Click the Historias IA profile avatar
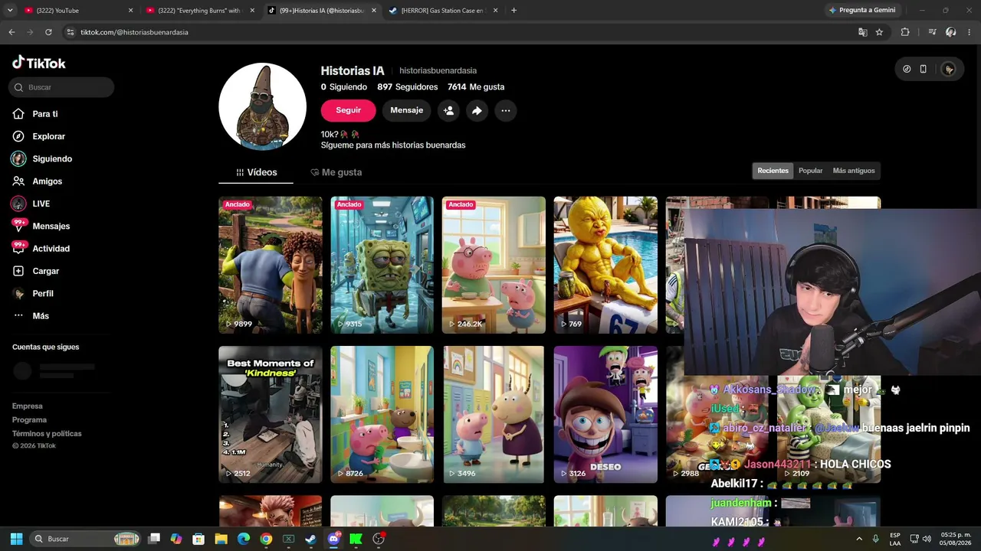This screenshot has width=981, height=551. point(263,106)
